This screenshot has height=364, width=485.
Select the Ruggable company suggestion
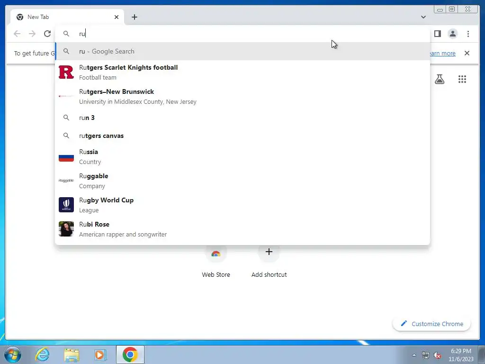[x=242, y=181]
